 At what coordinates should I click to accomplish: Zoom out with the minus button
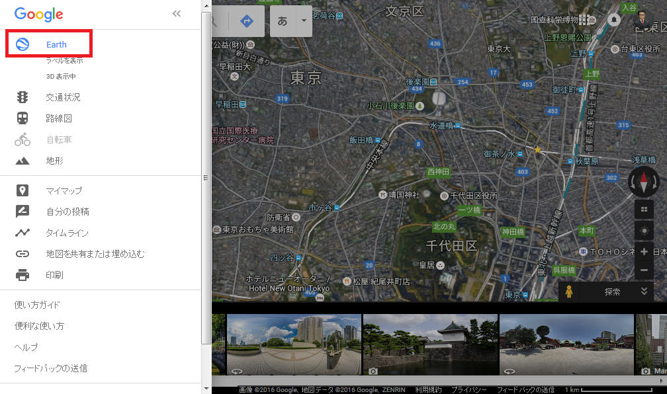click(644, 270)
